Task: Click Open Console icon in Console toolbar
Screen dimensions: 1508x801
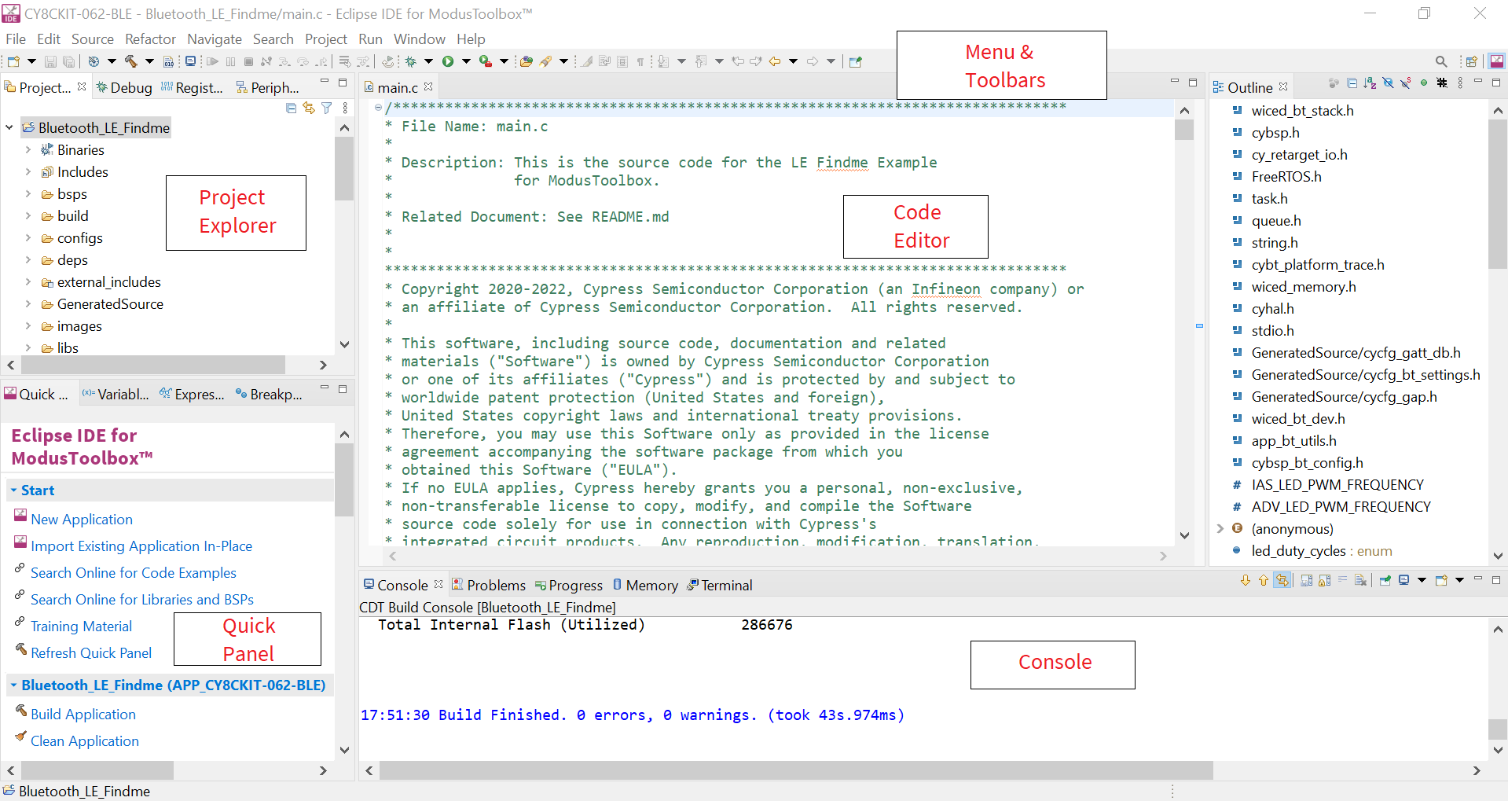Action: pyautogui.click(x=1441, y=580)
